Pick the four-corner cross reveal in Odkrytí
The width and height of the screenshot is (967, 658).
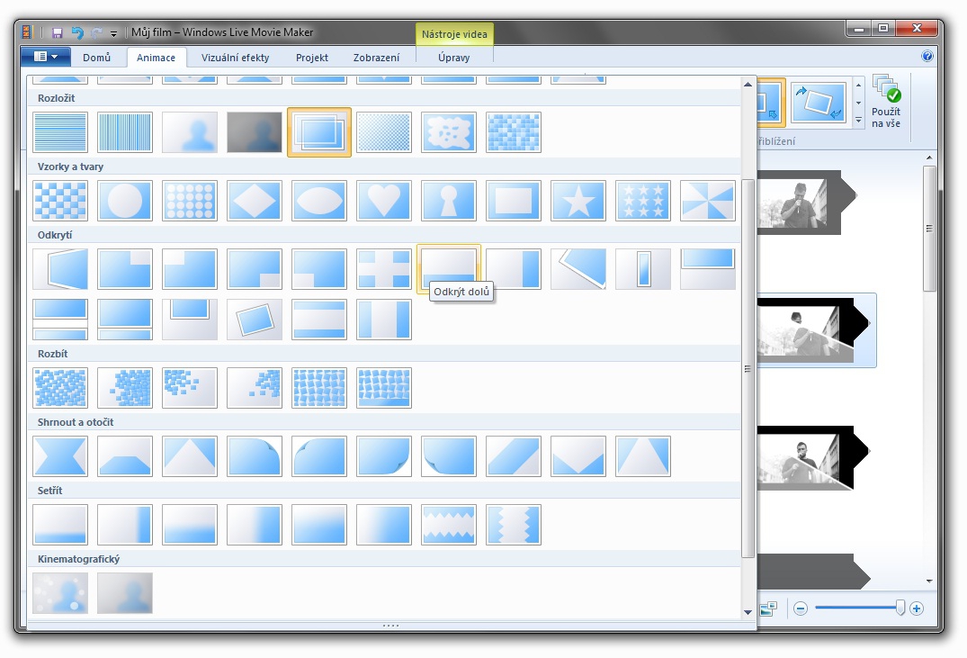383,269
